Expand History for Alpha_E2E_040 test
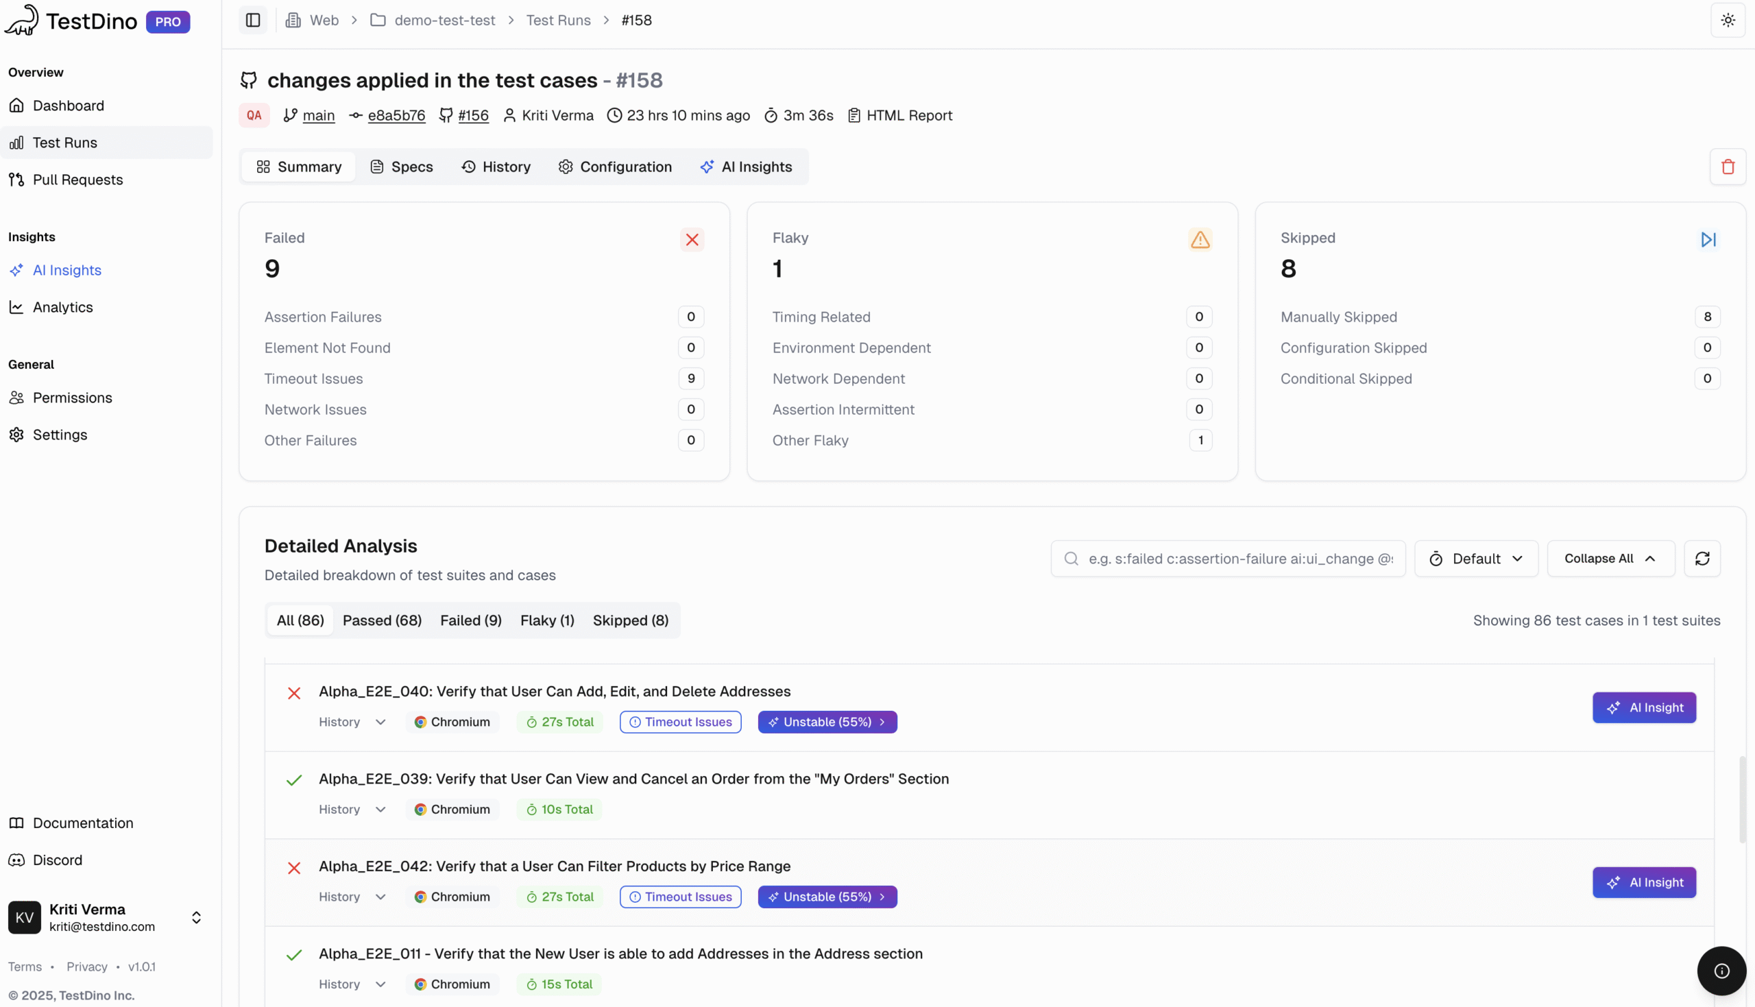The image size is (1755, 1007). click(351, 721)
